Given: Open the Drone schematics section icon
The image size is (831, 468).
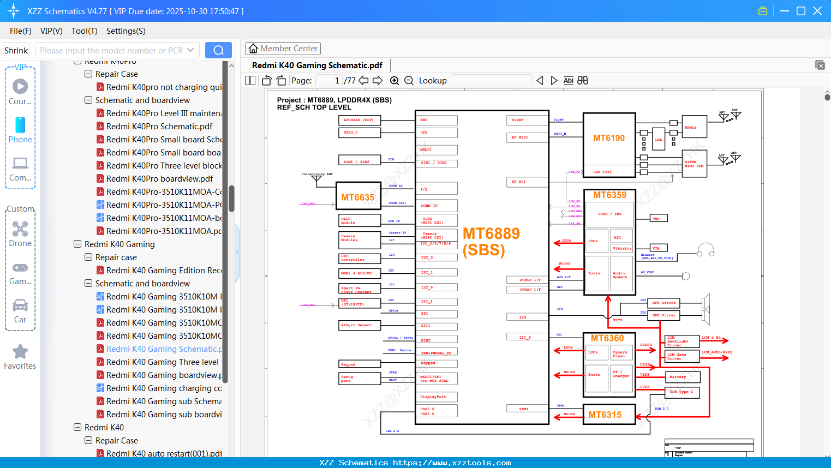Looking at the screenshot, I should pos(20,230).
